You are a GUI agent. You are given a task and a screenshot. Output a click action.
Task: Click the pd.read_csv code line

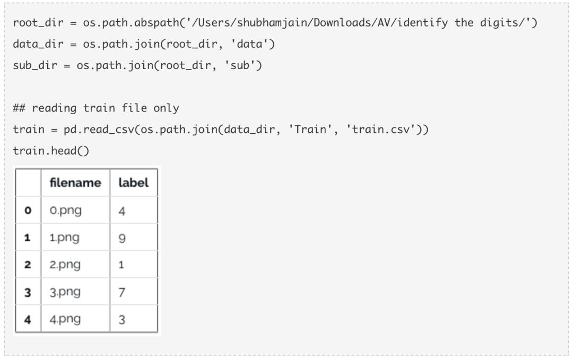point(220,130)
